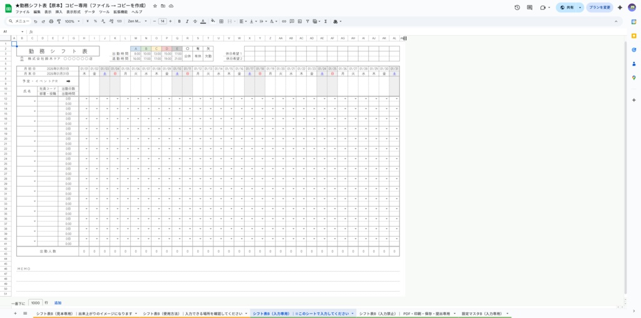641x318 pixels.
Task: Open version history
Action: point(517,7)
